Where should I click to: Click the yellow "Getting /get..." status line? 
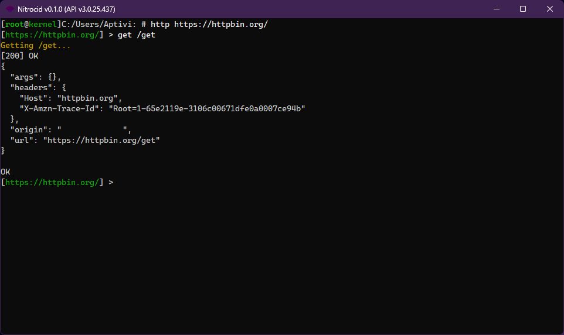36,46
